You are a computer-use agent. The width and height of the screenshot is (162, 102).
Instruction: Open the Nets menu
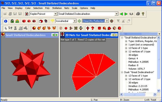67,8
